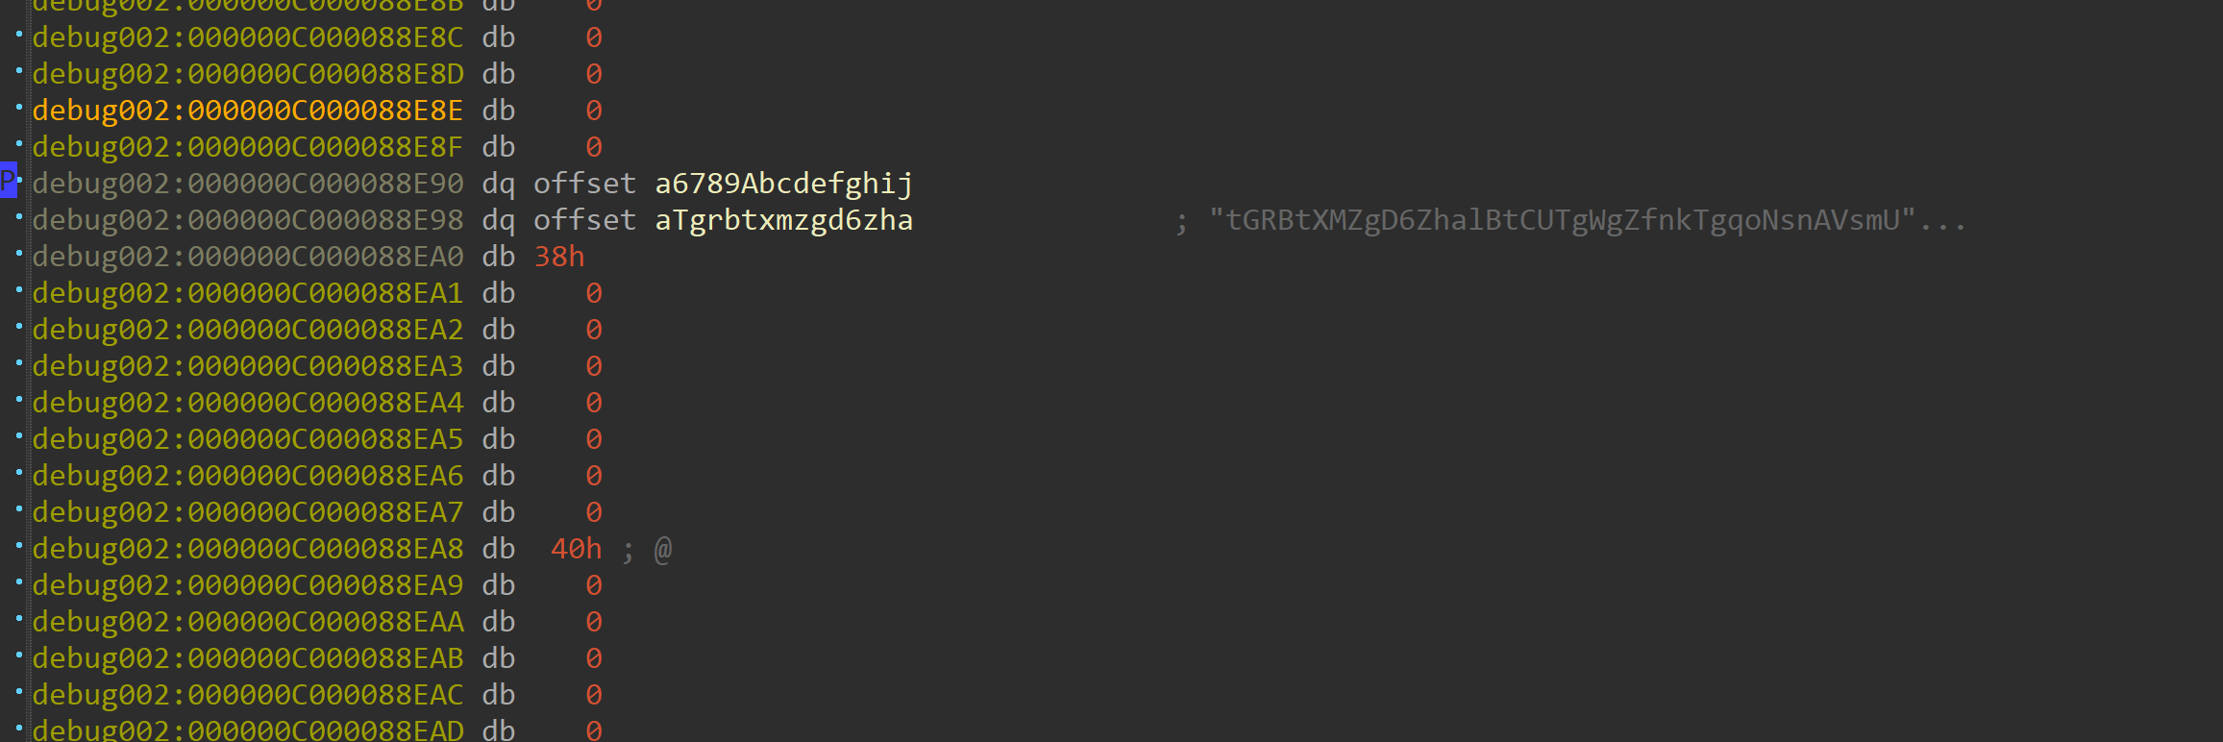Select the address line debug002:000000C000088EAC
The image size is (2223, 742).
click(248, 695)
